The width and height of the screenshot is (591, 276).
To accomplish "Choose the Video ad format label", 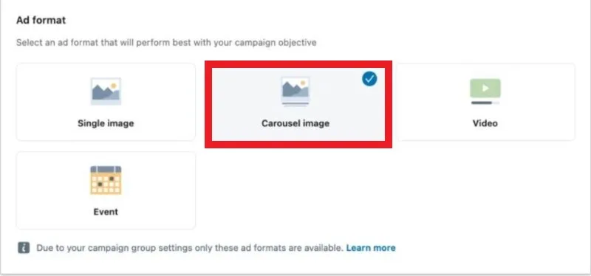I will point(485,123).
